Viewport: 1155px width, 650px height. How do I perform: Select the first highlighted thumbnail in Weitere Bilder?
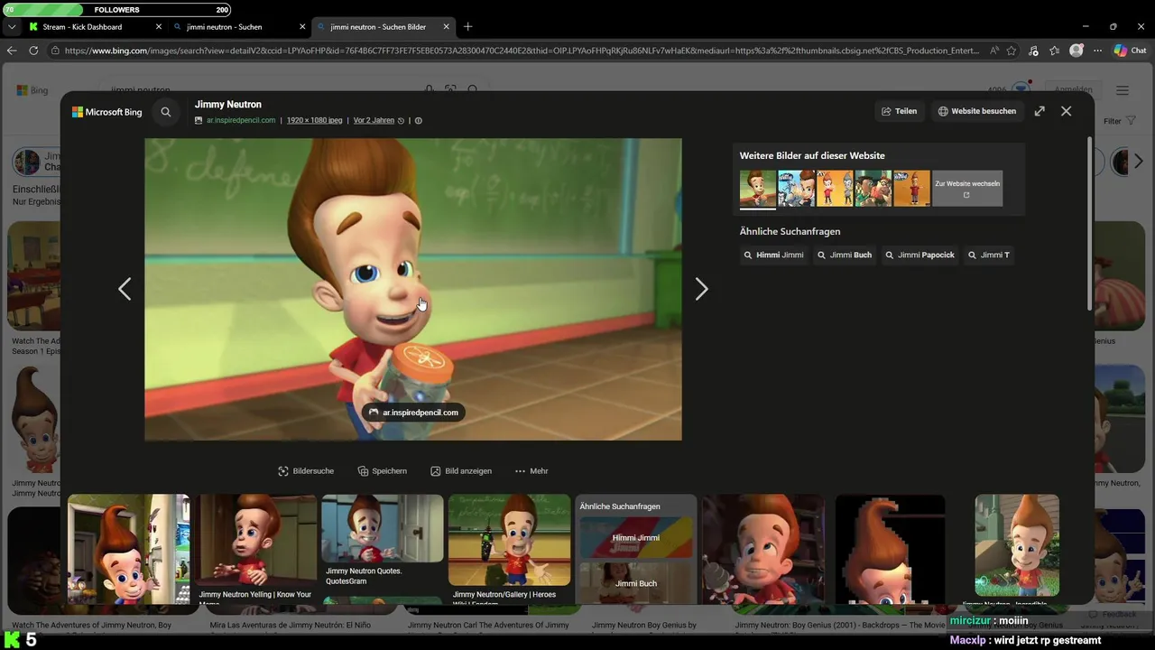pos(758,188)
